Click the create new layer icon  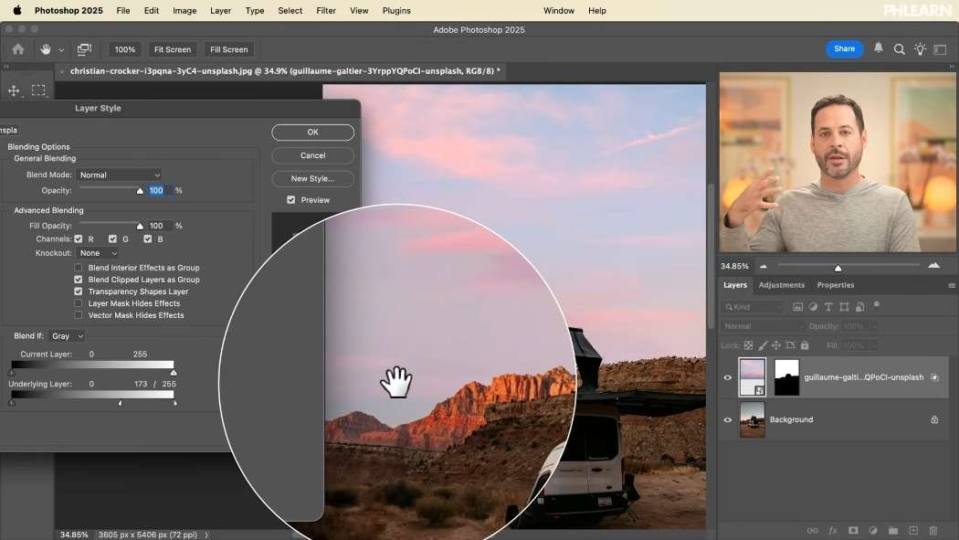pos(913,531)
